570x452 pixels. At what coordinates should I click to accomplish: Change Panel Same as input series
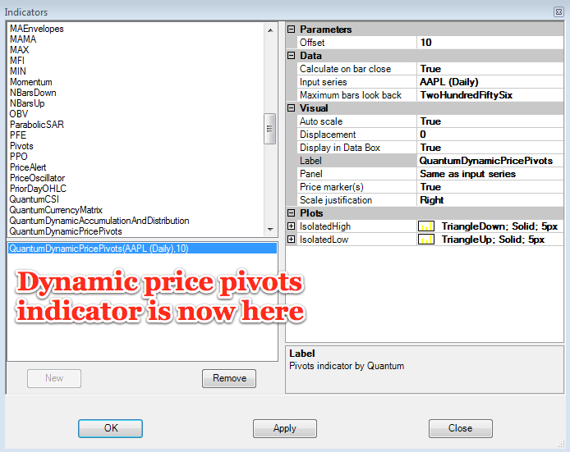coord(490,174)
